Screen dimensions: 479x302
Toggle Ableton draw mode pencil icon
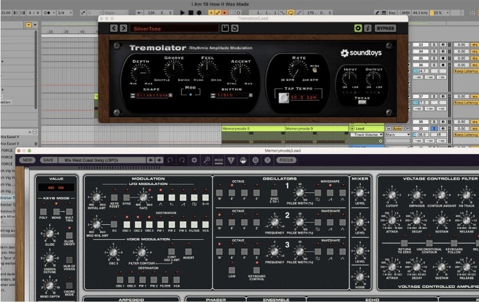point(377,13)
